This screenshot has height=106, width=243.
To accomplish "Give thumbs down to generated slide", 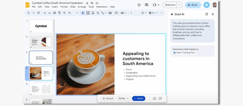I will pyautogui.click(x=160, y=98).
